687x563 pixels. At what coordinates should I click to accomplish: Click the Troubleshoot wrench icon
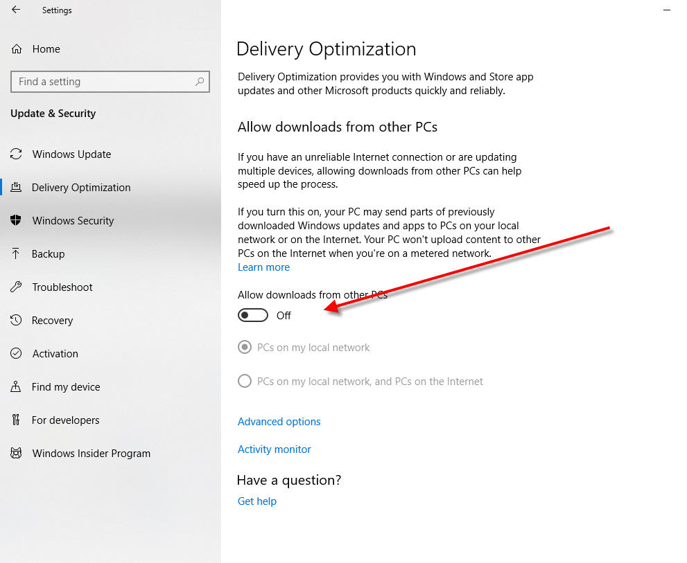pos(16,287)
